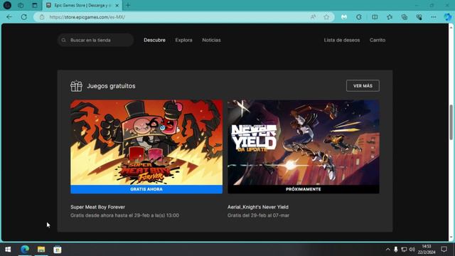Image resolution: width=455 pixels, height=256 pixels.
Task: Open the Windows Start menu
Action: [x=8, y=250]
